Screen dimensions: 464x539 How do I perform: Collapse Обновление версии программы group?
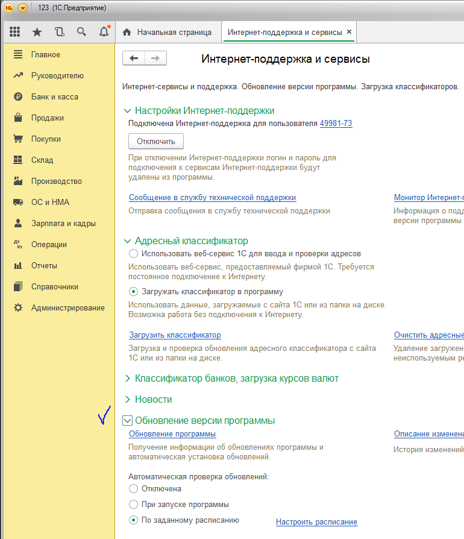coord(127,420)
